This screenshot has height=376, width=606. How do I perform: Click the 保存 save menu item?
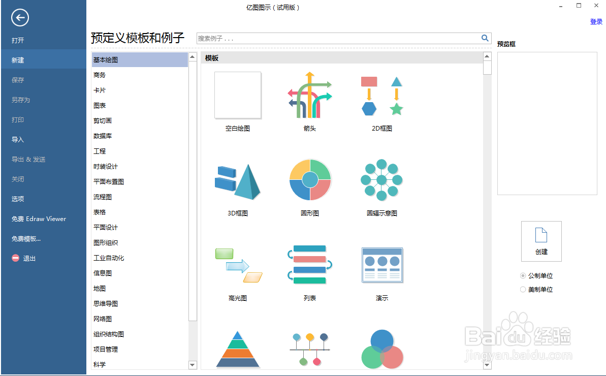18,80
